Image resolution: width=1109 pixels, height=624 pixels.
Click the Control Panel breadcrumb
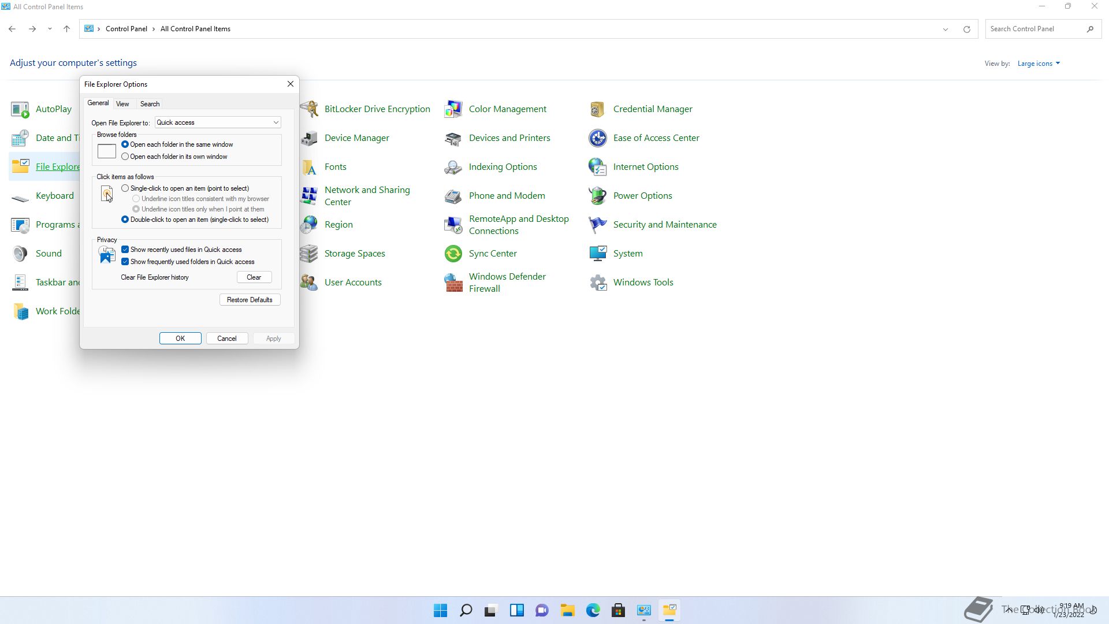[x=126, y=29]
